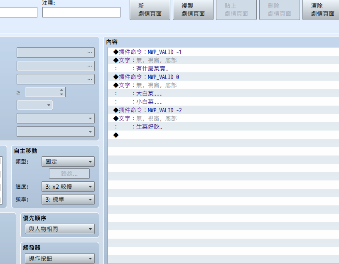Screen dimensions: 339x264
Task: Select the text line 有什麼菜賣.
Action: click(224, 69)
